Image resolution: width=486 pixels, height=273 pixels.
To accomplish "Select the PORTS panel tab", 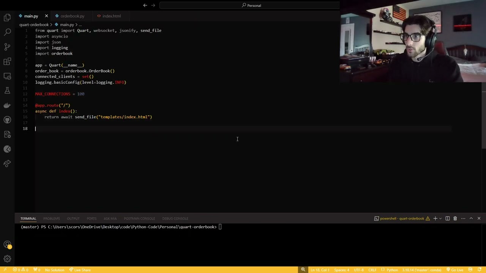I will [92, 218].
